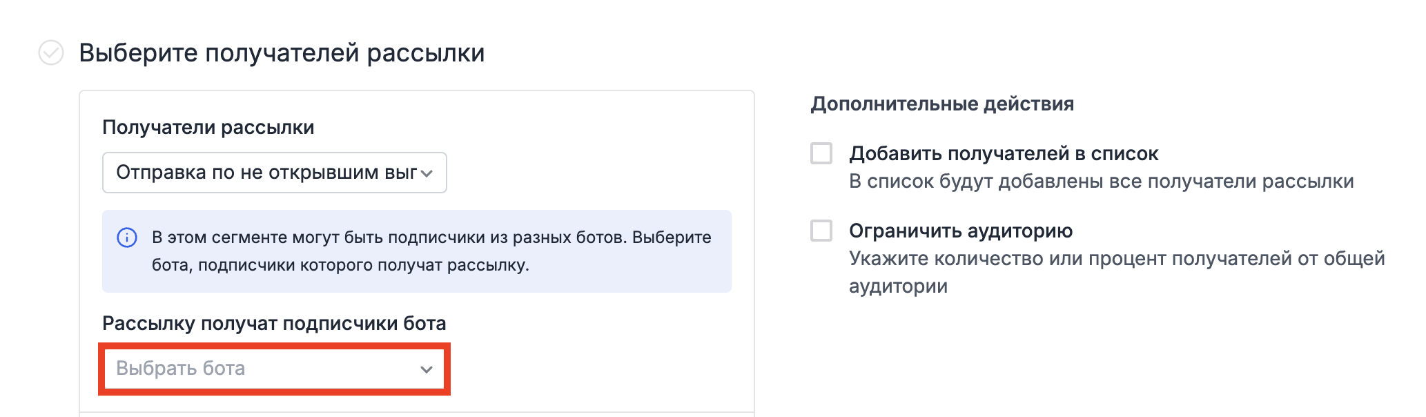The width and height of the screenshot is (1426, 417).
Task: Click the "Рассылку получат подписчики бота" label
Action: point(274,323)
